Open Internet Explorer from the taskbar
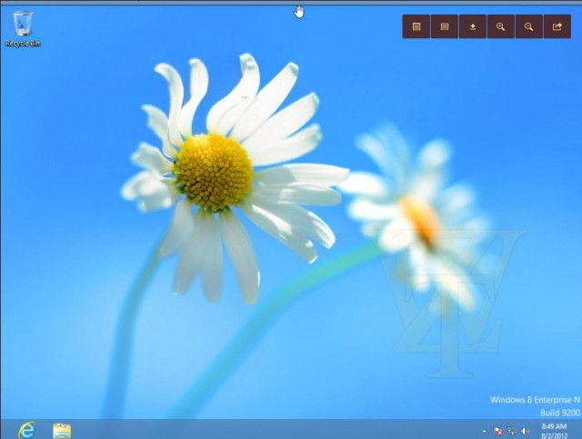The height and width of the screenshot is (439, 582). 26,430
